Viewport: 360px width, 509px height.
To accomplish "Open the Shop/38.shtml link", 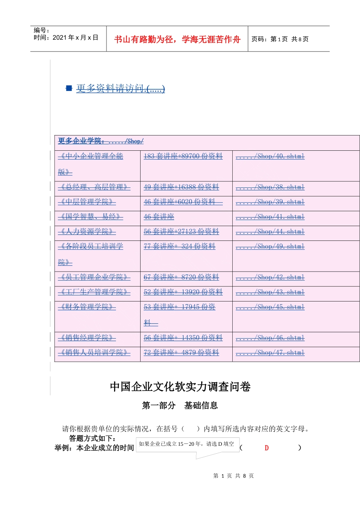I will pyautogui.click(x=270, y=187).
